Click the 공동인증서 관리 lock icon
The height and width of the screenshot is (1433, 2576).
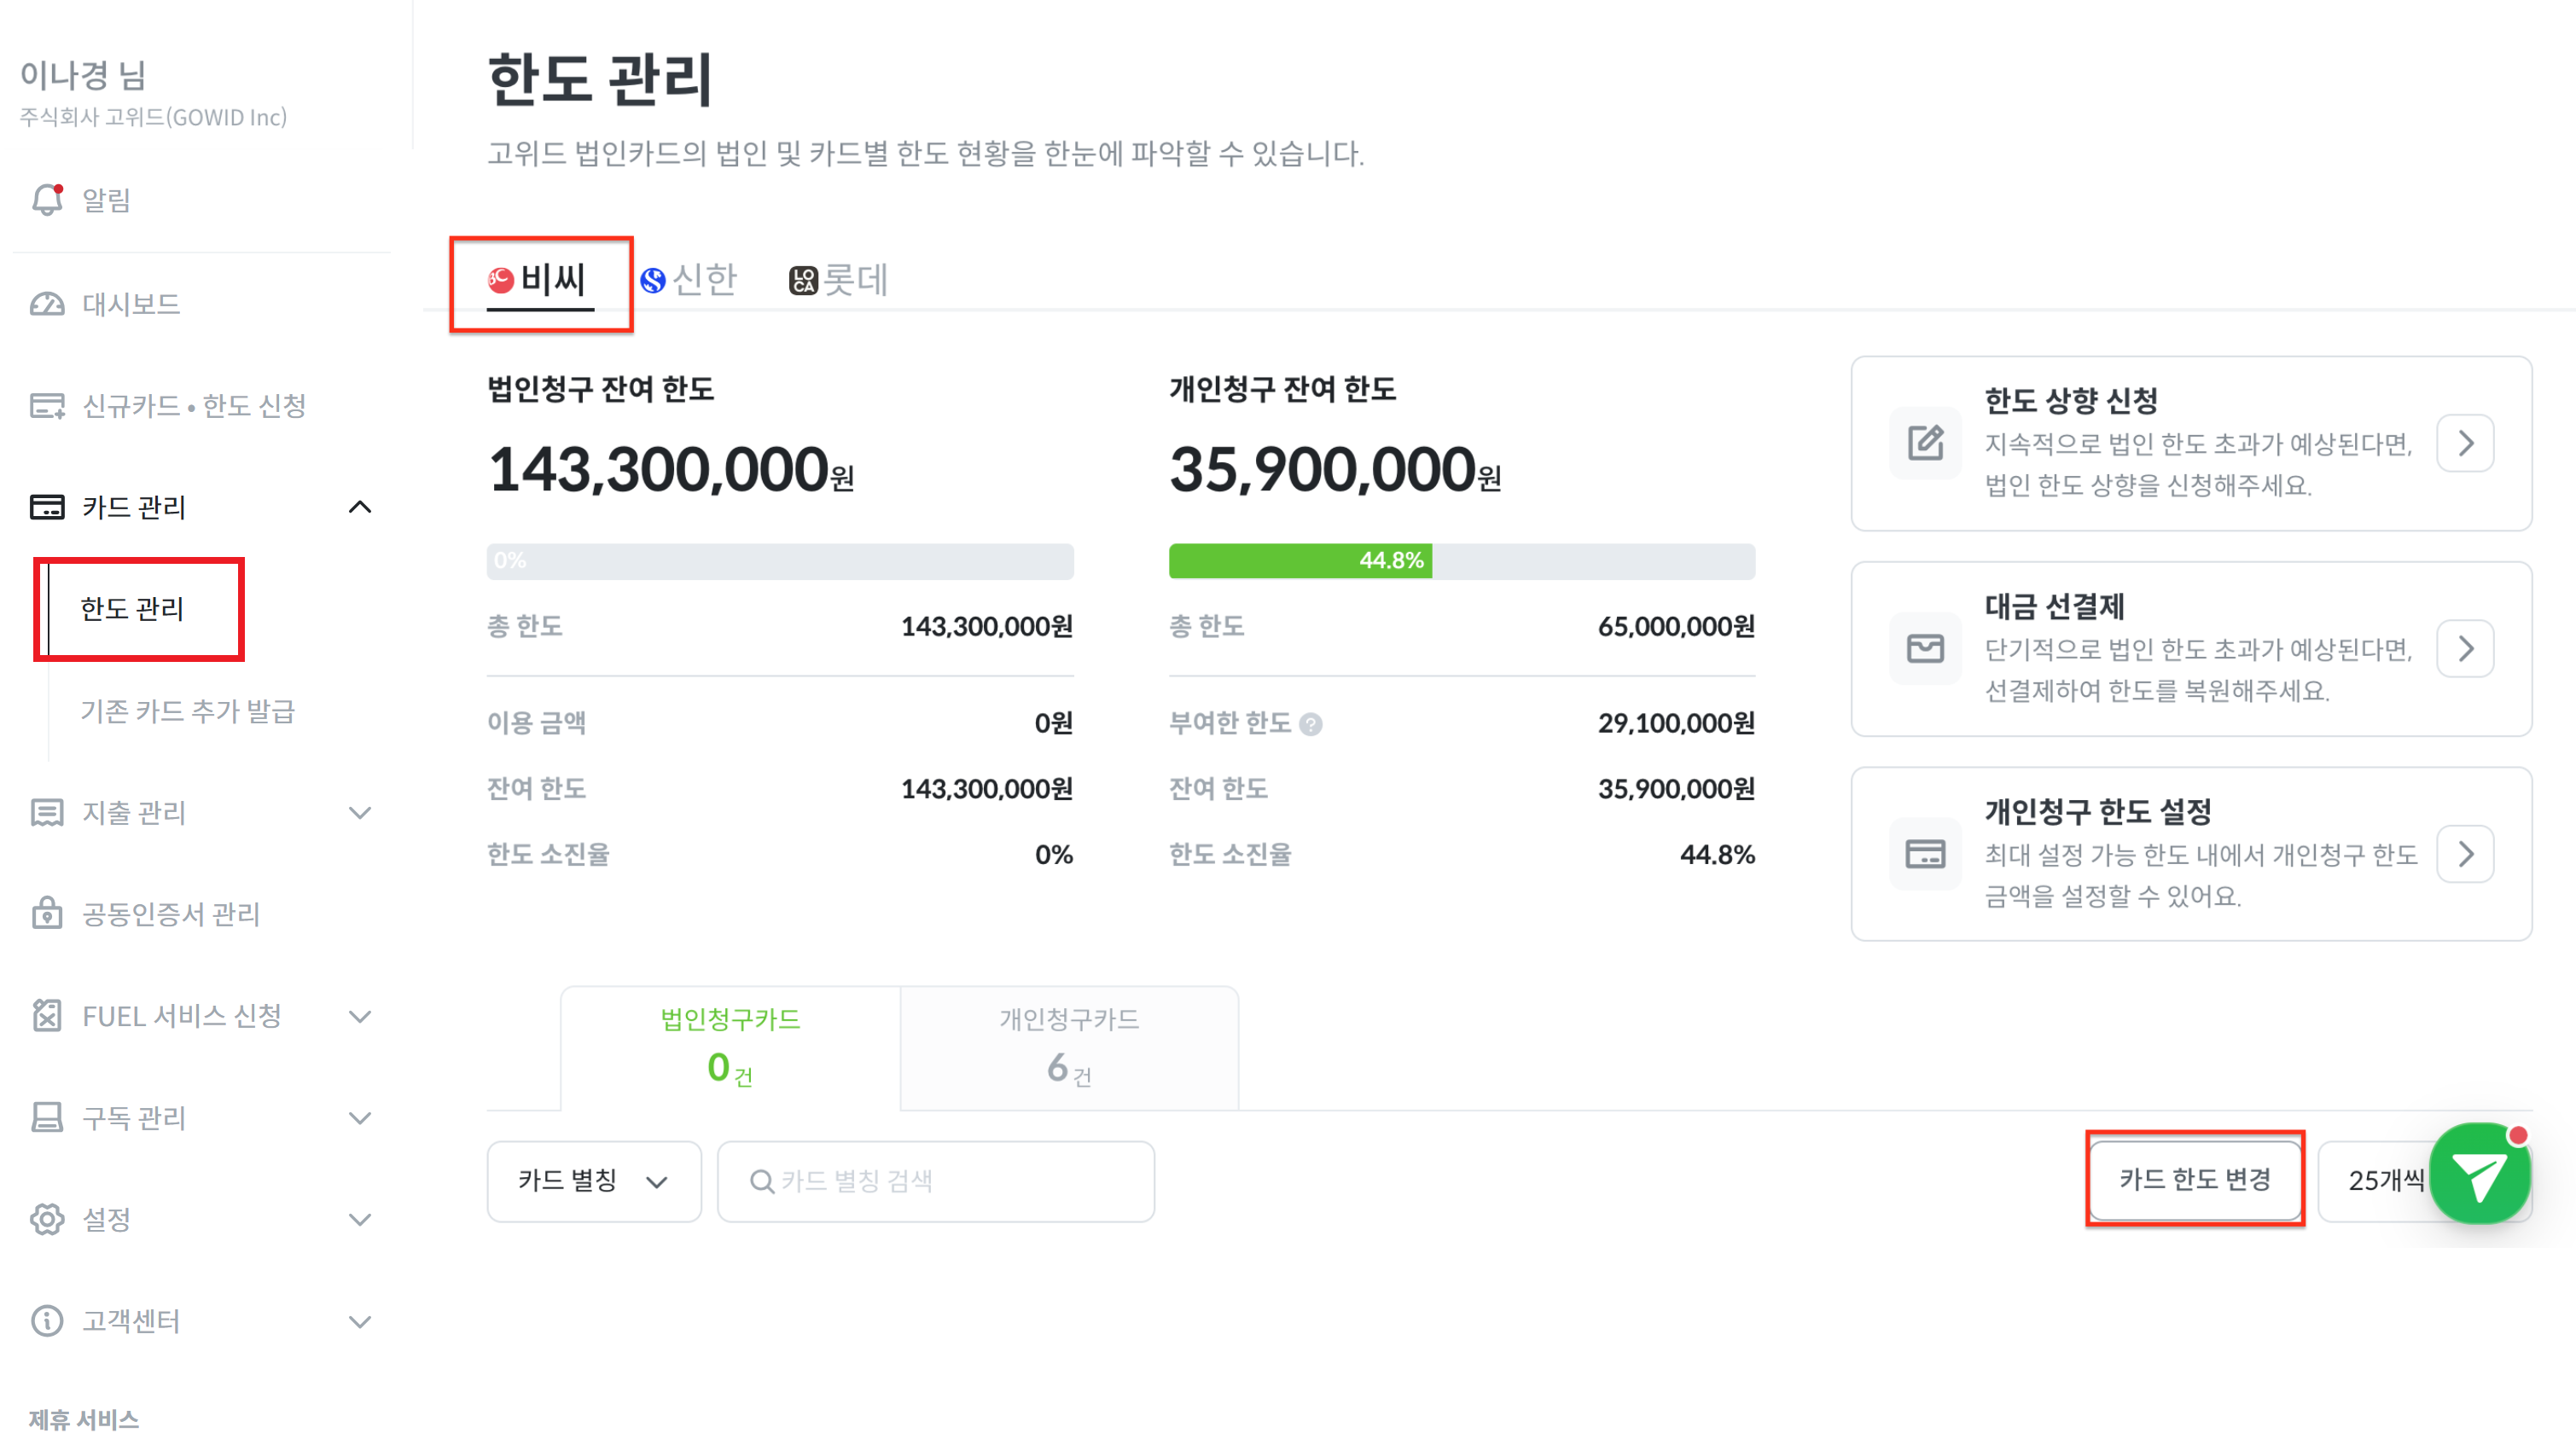point(47,913)
